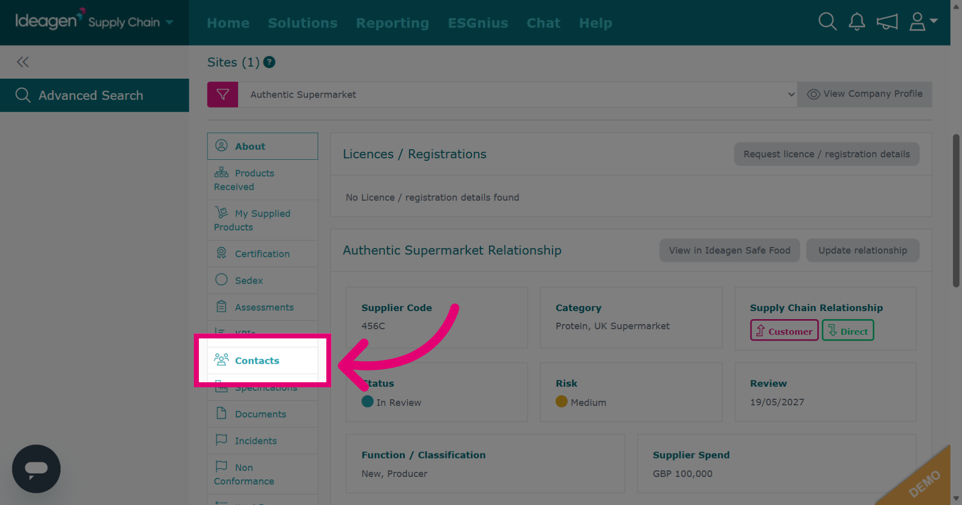Open the ESGnius menu
Image resolution: width=962 pixels, height=505 pixels.
478,23
